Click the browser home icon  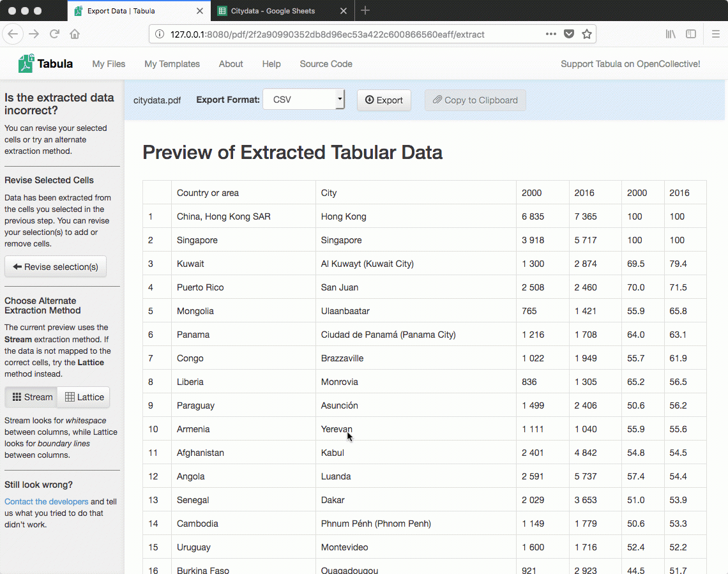point(77,34)
